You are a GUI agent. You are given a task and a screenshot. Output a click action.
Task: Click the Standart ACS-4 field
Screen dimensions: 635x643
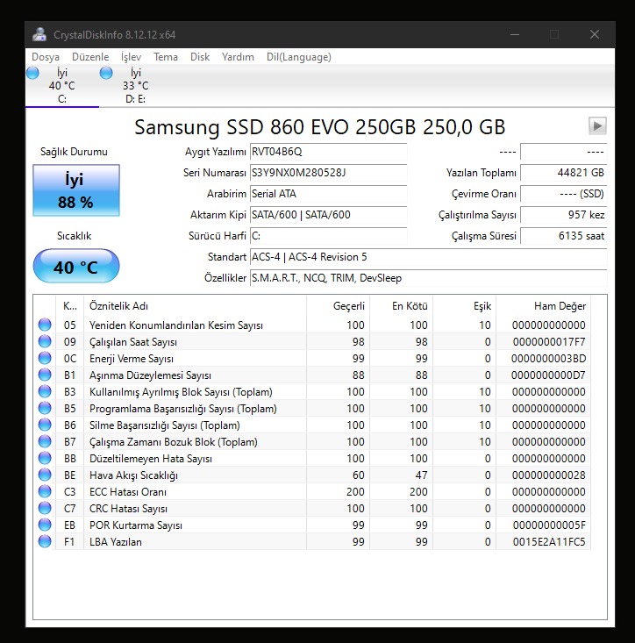point(428,257)
